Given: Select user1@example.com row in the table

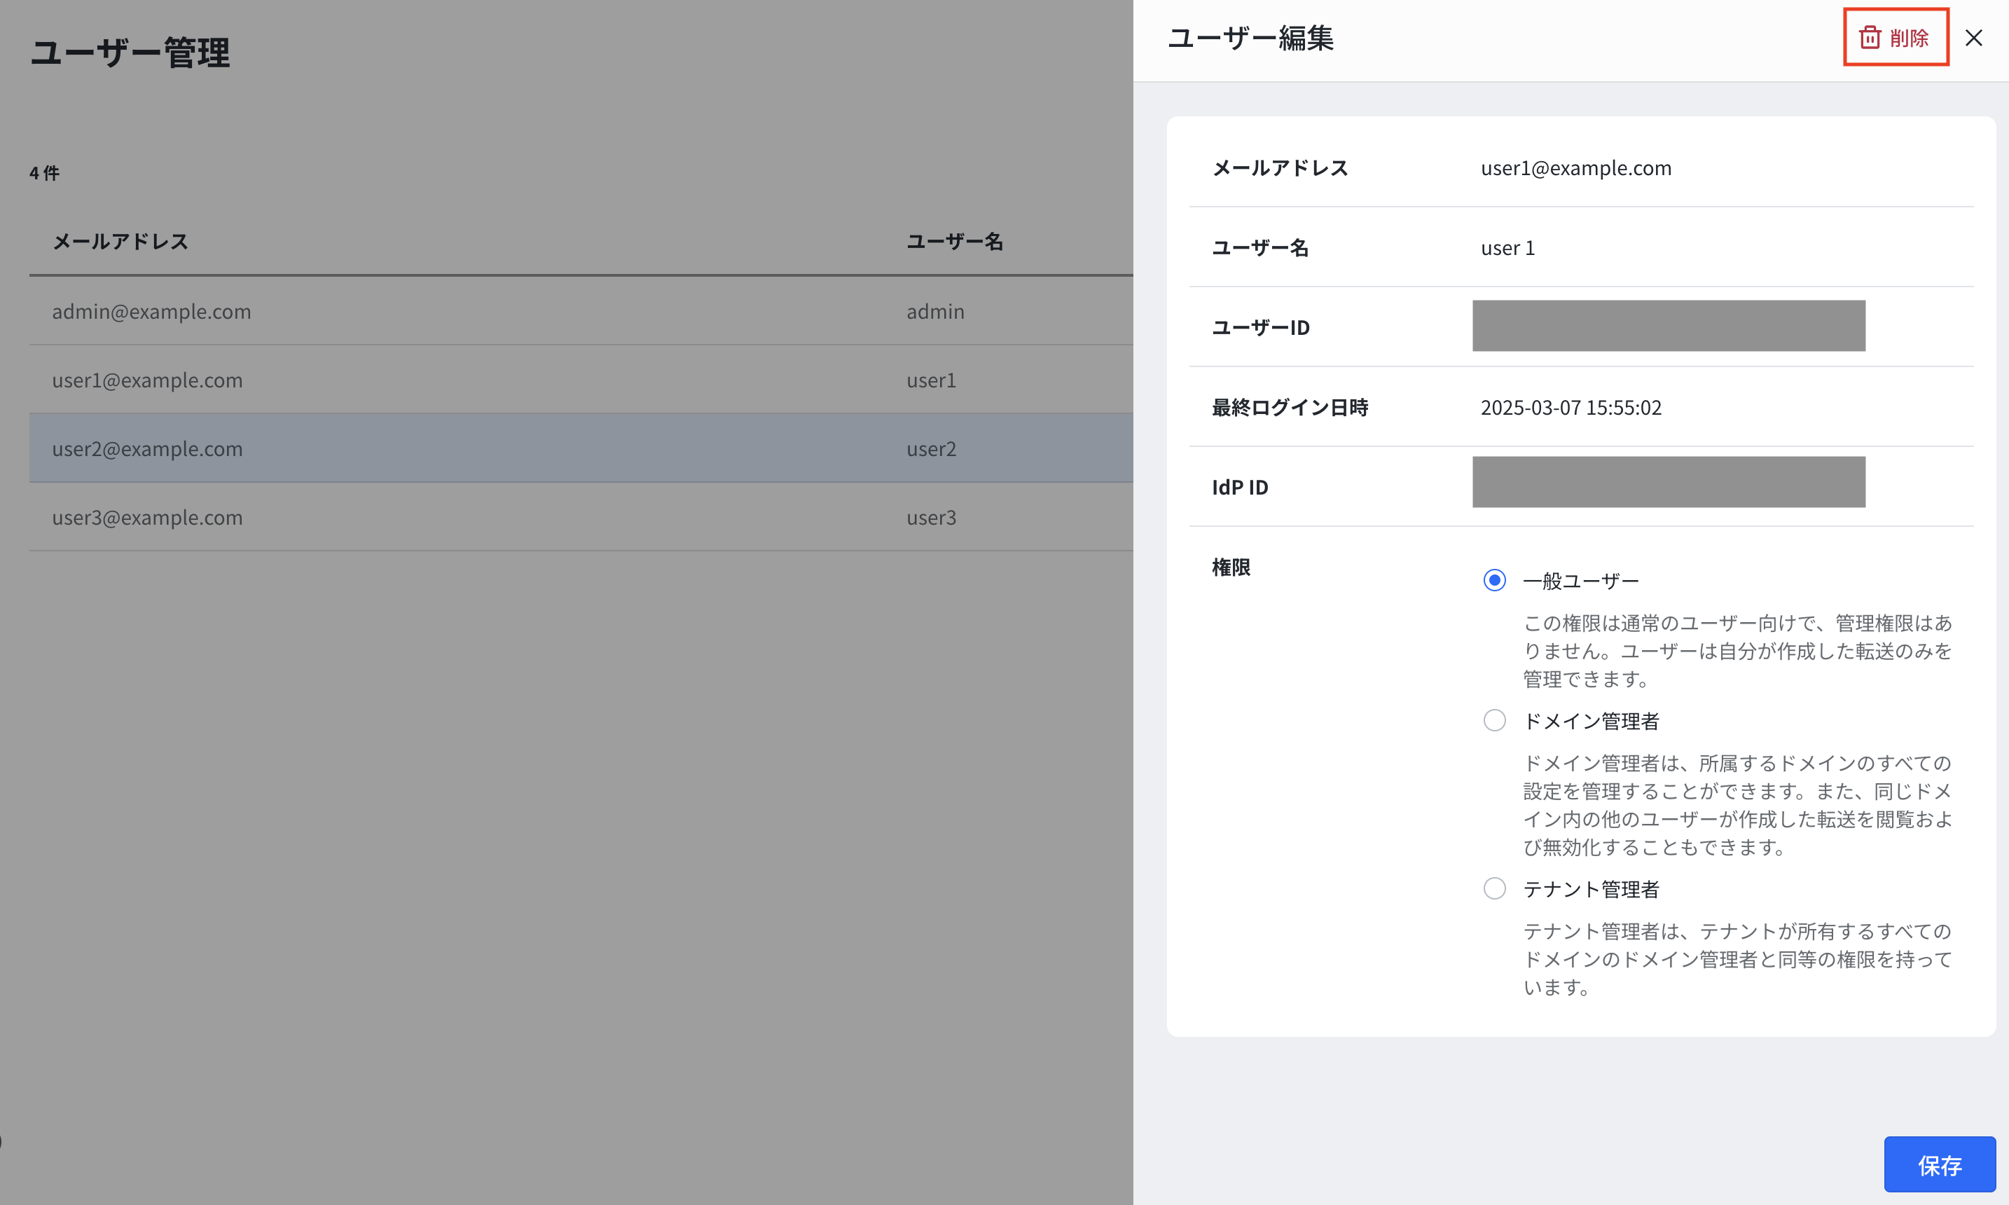Looking at the screenshot, I should point(581,380).
